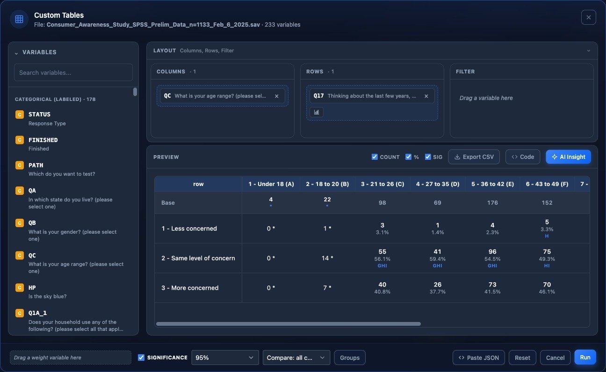Screen dimensions: 606x372
Task: Click cell with 96 and 54.5%
Action: pyautogui.click(x=492, y=258)
